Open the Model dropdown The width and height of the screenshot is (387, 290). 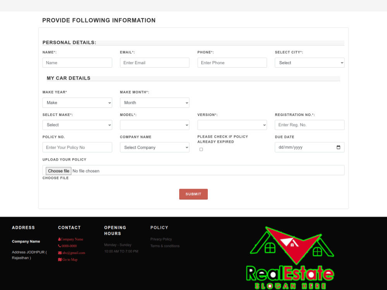(x=154, y=125)
